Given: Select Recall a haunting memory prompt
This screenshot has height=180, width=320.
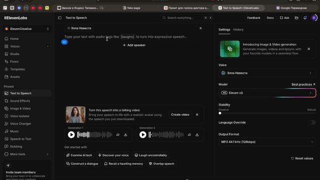Looking at the screenshot, I should pyautogui.click(x=123, y=163).
